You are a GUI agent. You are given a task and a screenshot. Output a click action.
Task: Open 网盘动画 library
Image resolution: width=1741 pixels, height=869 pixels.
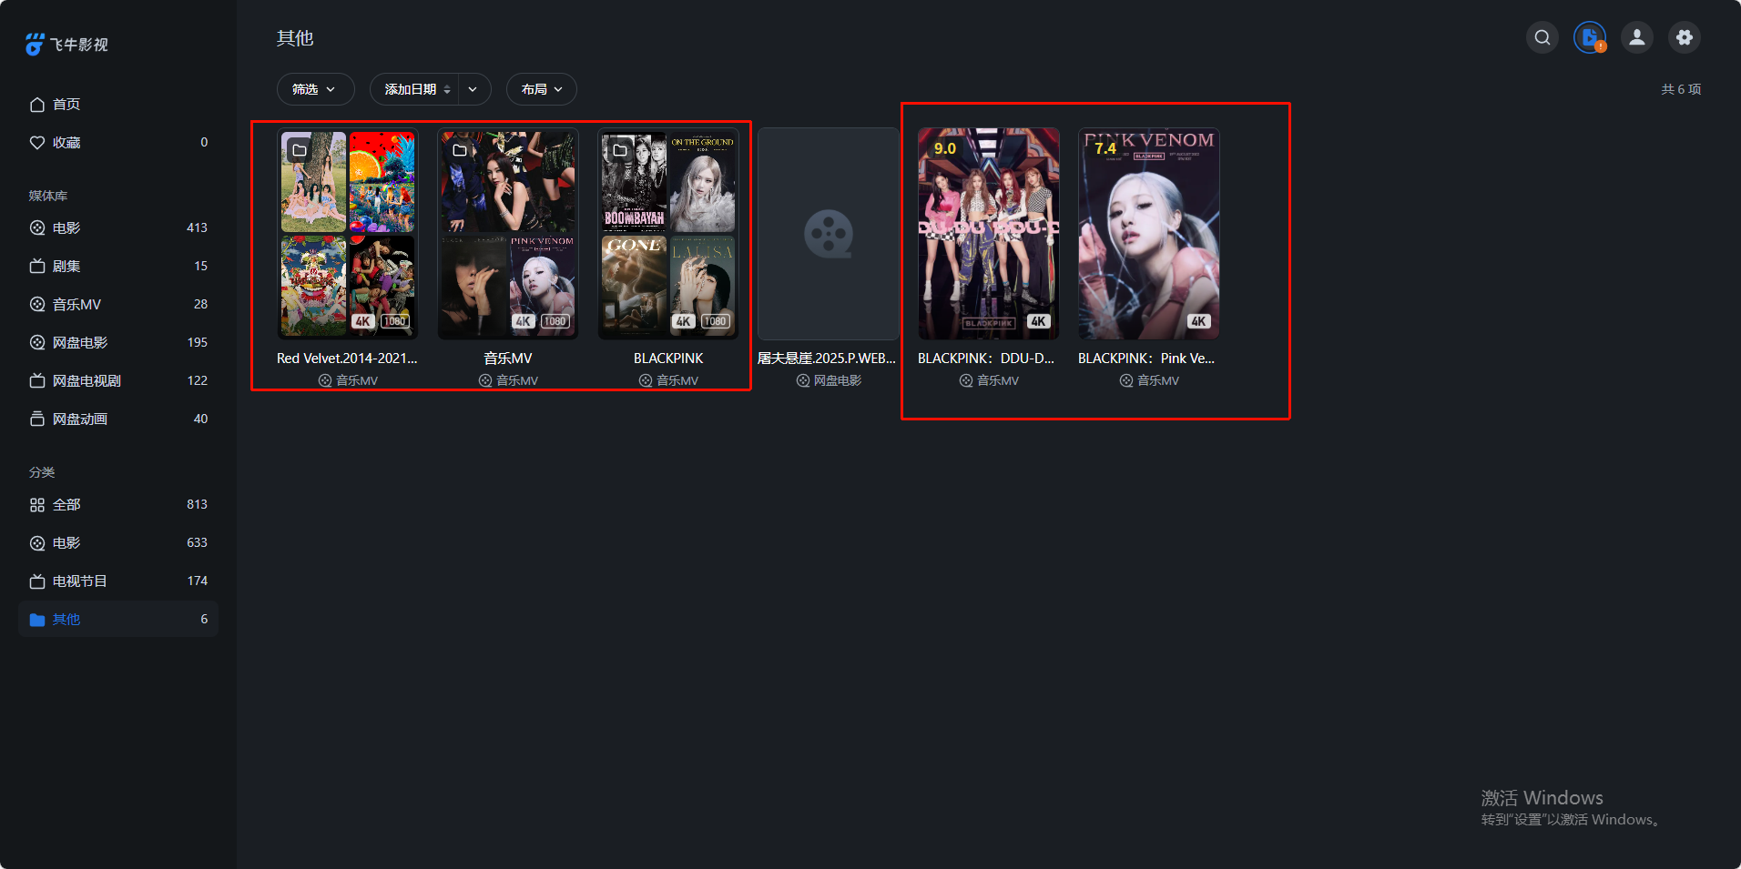pos(118,419)
